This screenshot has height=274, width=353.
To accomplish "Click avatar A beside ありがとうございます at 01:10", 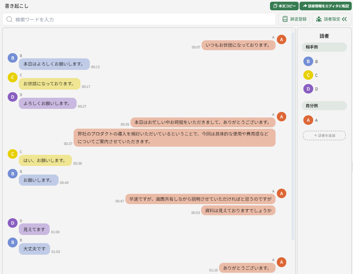I will pos(282,262).
